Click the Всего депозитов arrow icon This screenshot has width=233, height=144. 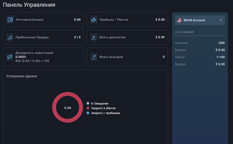(x=94, y=37)
